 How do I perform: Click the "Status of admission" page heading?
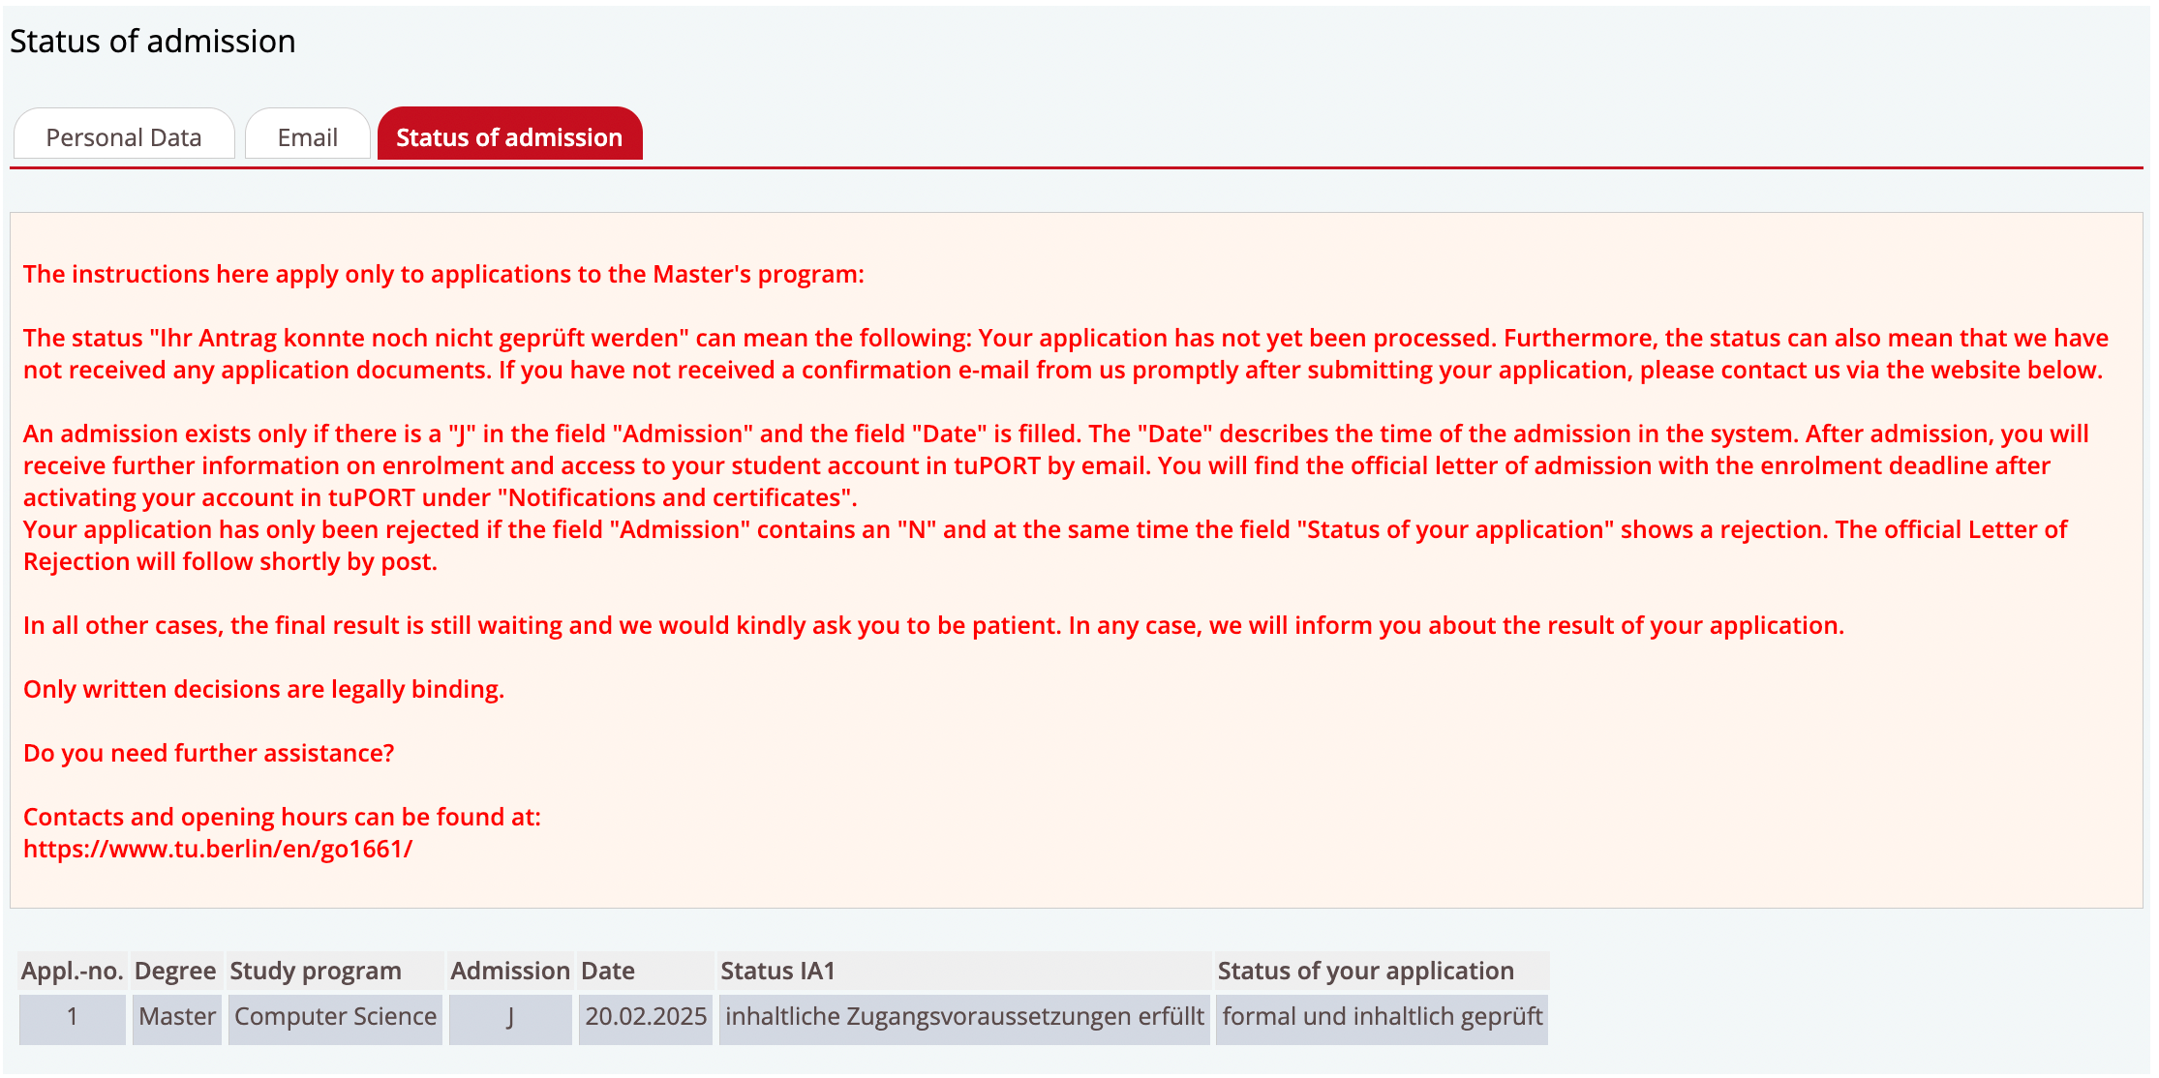click(153, 42)
